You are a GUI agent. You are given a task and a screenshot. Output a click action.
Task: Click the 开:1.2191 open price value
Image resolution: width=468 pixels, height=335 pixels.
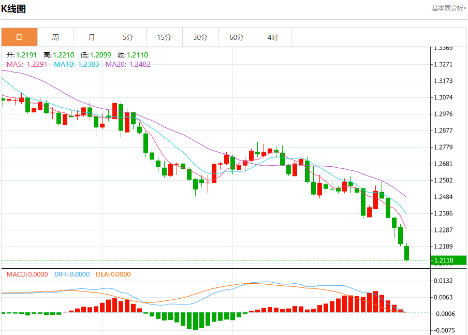(x=22, y=55)
